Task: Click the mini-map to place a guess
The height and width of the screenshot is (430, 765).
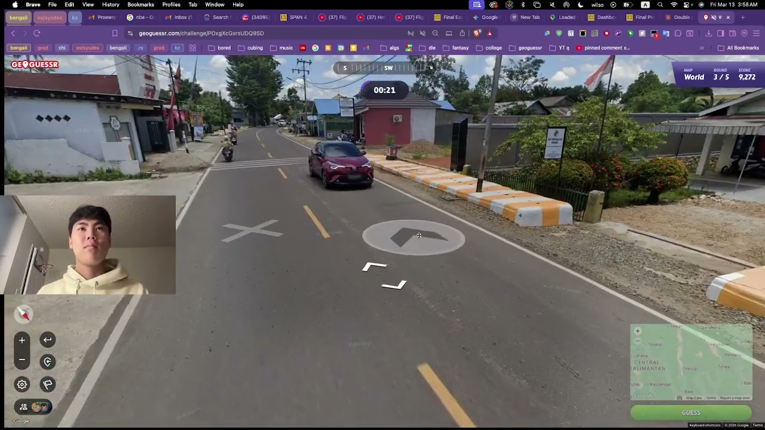Action: pos(691,362)
